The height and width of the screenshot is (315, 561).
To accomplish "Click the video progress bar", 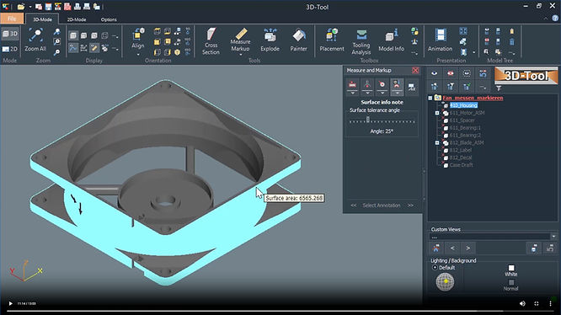I will tap(280, 312).
